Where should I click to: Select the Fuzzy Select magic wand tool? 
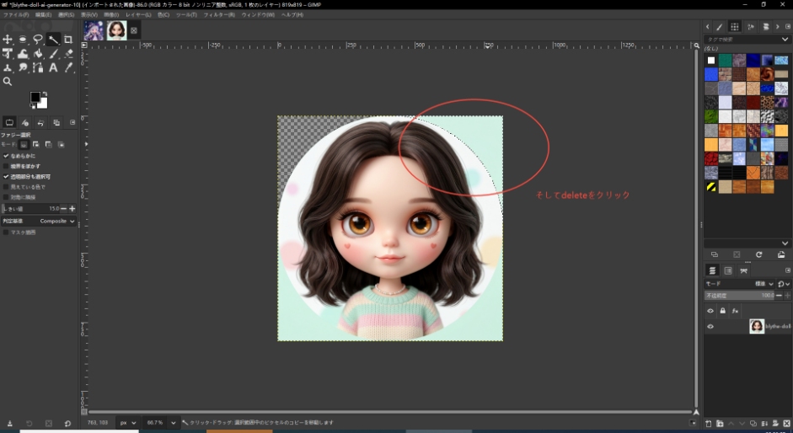tap(53, 40)
